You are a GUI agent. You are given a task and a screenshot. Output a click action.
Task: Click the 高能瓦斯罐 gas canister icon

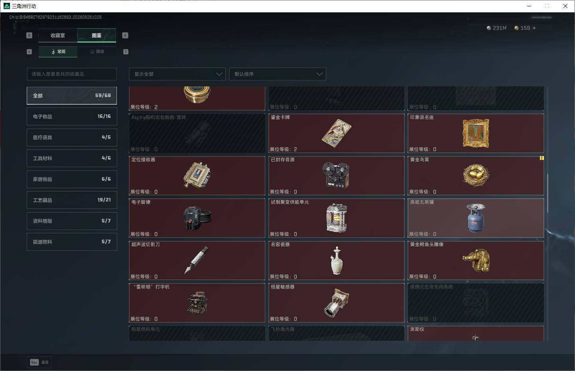coord(476,218)
